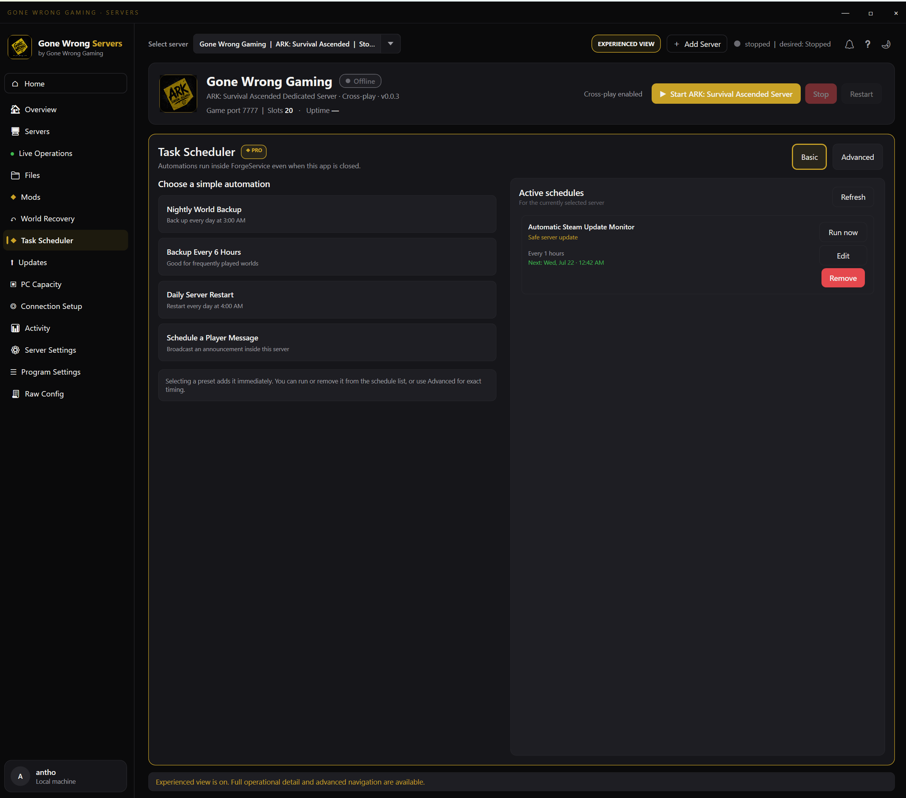Click the Activity chart icon
Image resolution: width=906 pixels, height=798 pixels.
coord(15,328)
